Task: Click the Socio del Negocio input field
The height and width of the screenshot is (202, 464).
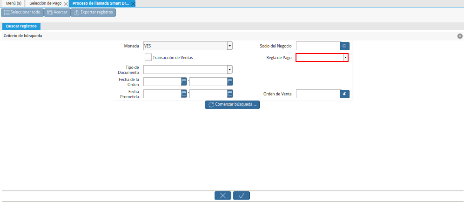Action: pyautogui.click(x=318, y=46)
